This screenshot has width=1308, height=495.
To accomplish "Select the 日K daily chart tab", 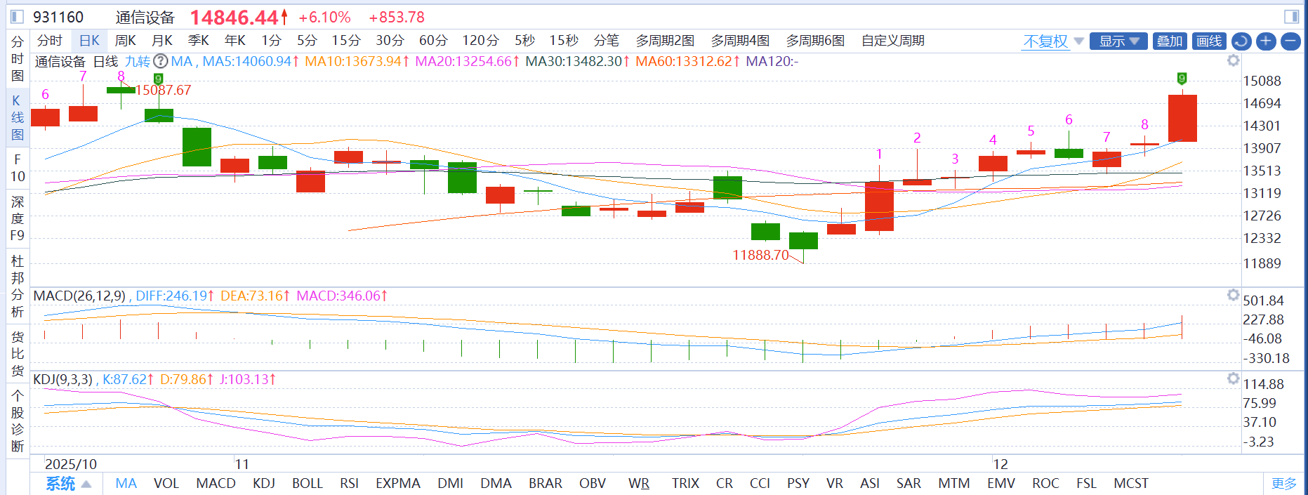I will click(89, 41).
